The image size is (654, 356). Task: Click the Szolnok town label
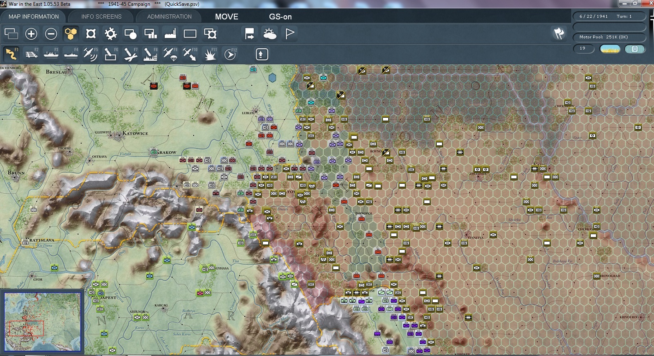(x=137, y=312)
